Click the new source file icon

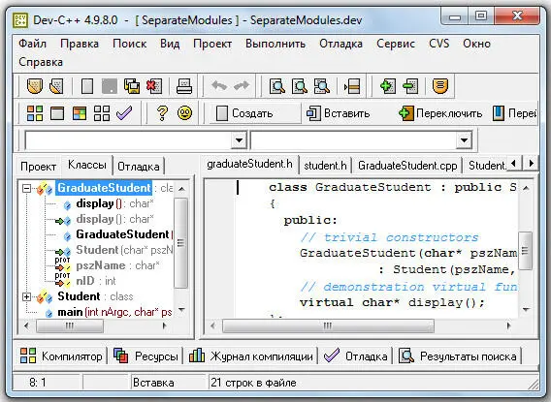(86, 86)
